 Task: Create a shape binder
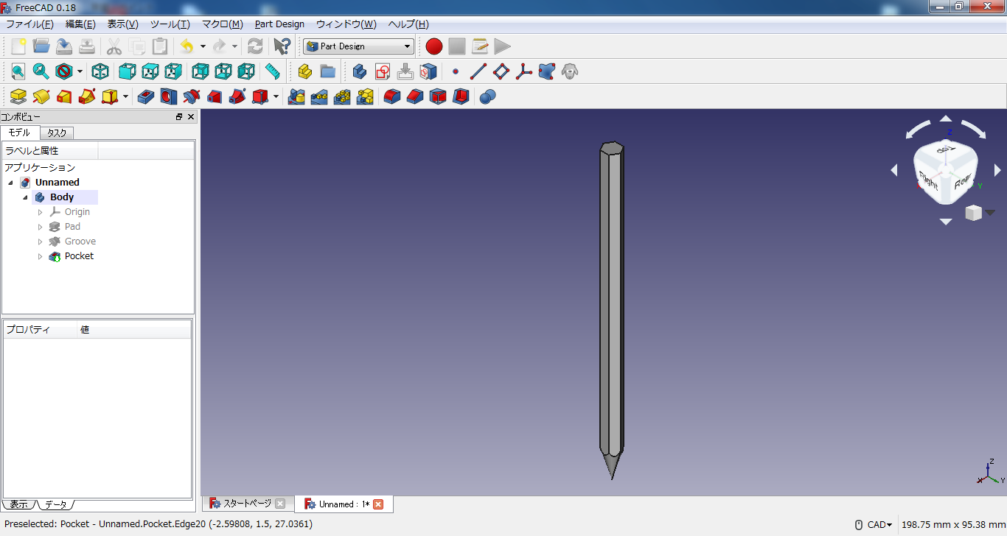point(546,71)
